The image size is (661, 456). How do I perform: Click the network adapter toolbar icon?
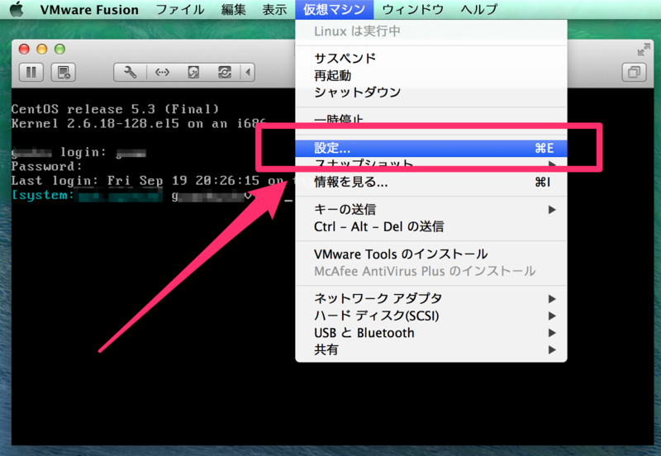pos(162,72)
